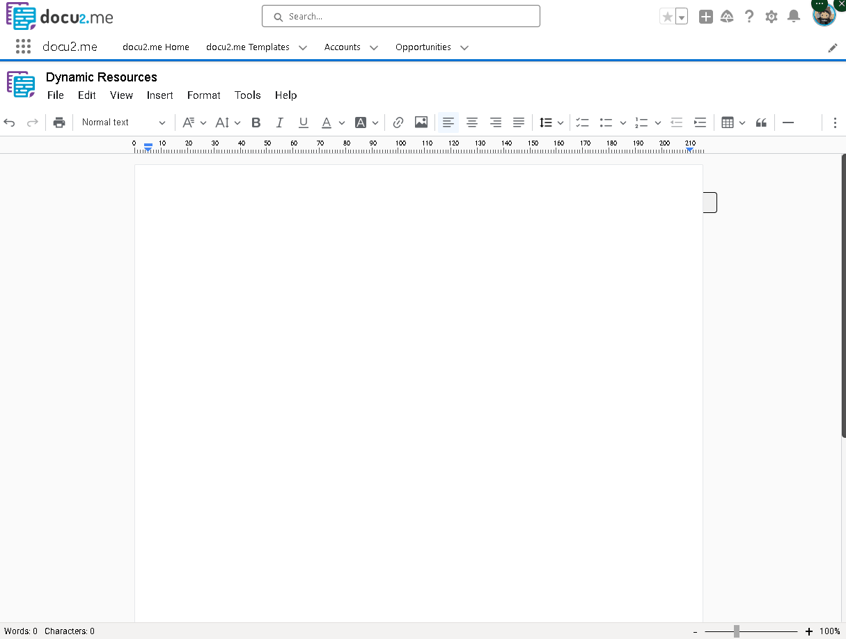Open bulleted list style arrow
846x639 pixels.
623,123
